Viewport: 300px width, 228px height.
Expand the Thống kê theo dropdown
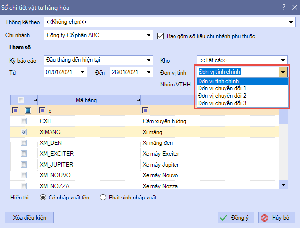click(x=292, y=22)
